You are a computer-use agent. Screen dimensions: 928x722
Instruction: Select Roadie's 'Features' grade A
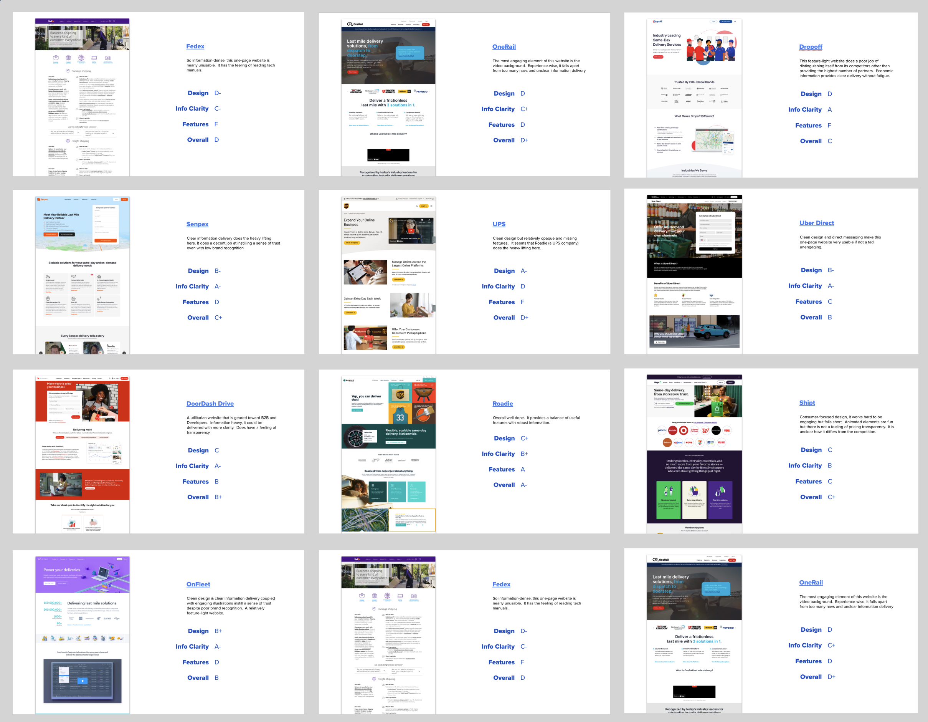[x=523, y=469]
